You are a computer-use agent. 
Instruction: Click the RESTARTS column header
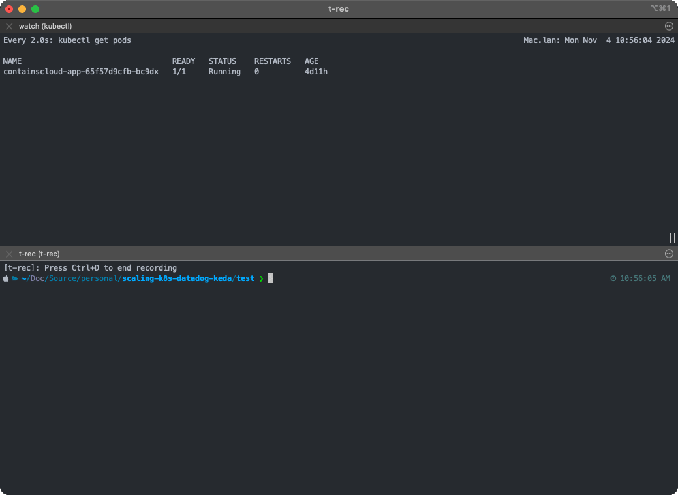point(272,61)
